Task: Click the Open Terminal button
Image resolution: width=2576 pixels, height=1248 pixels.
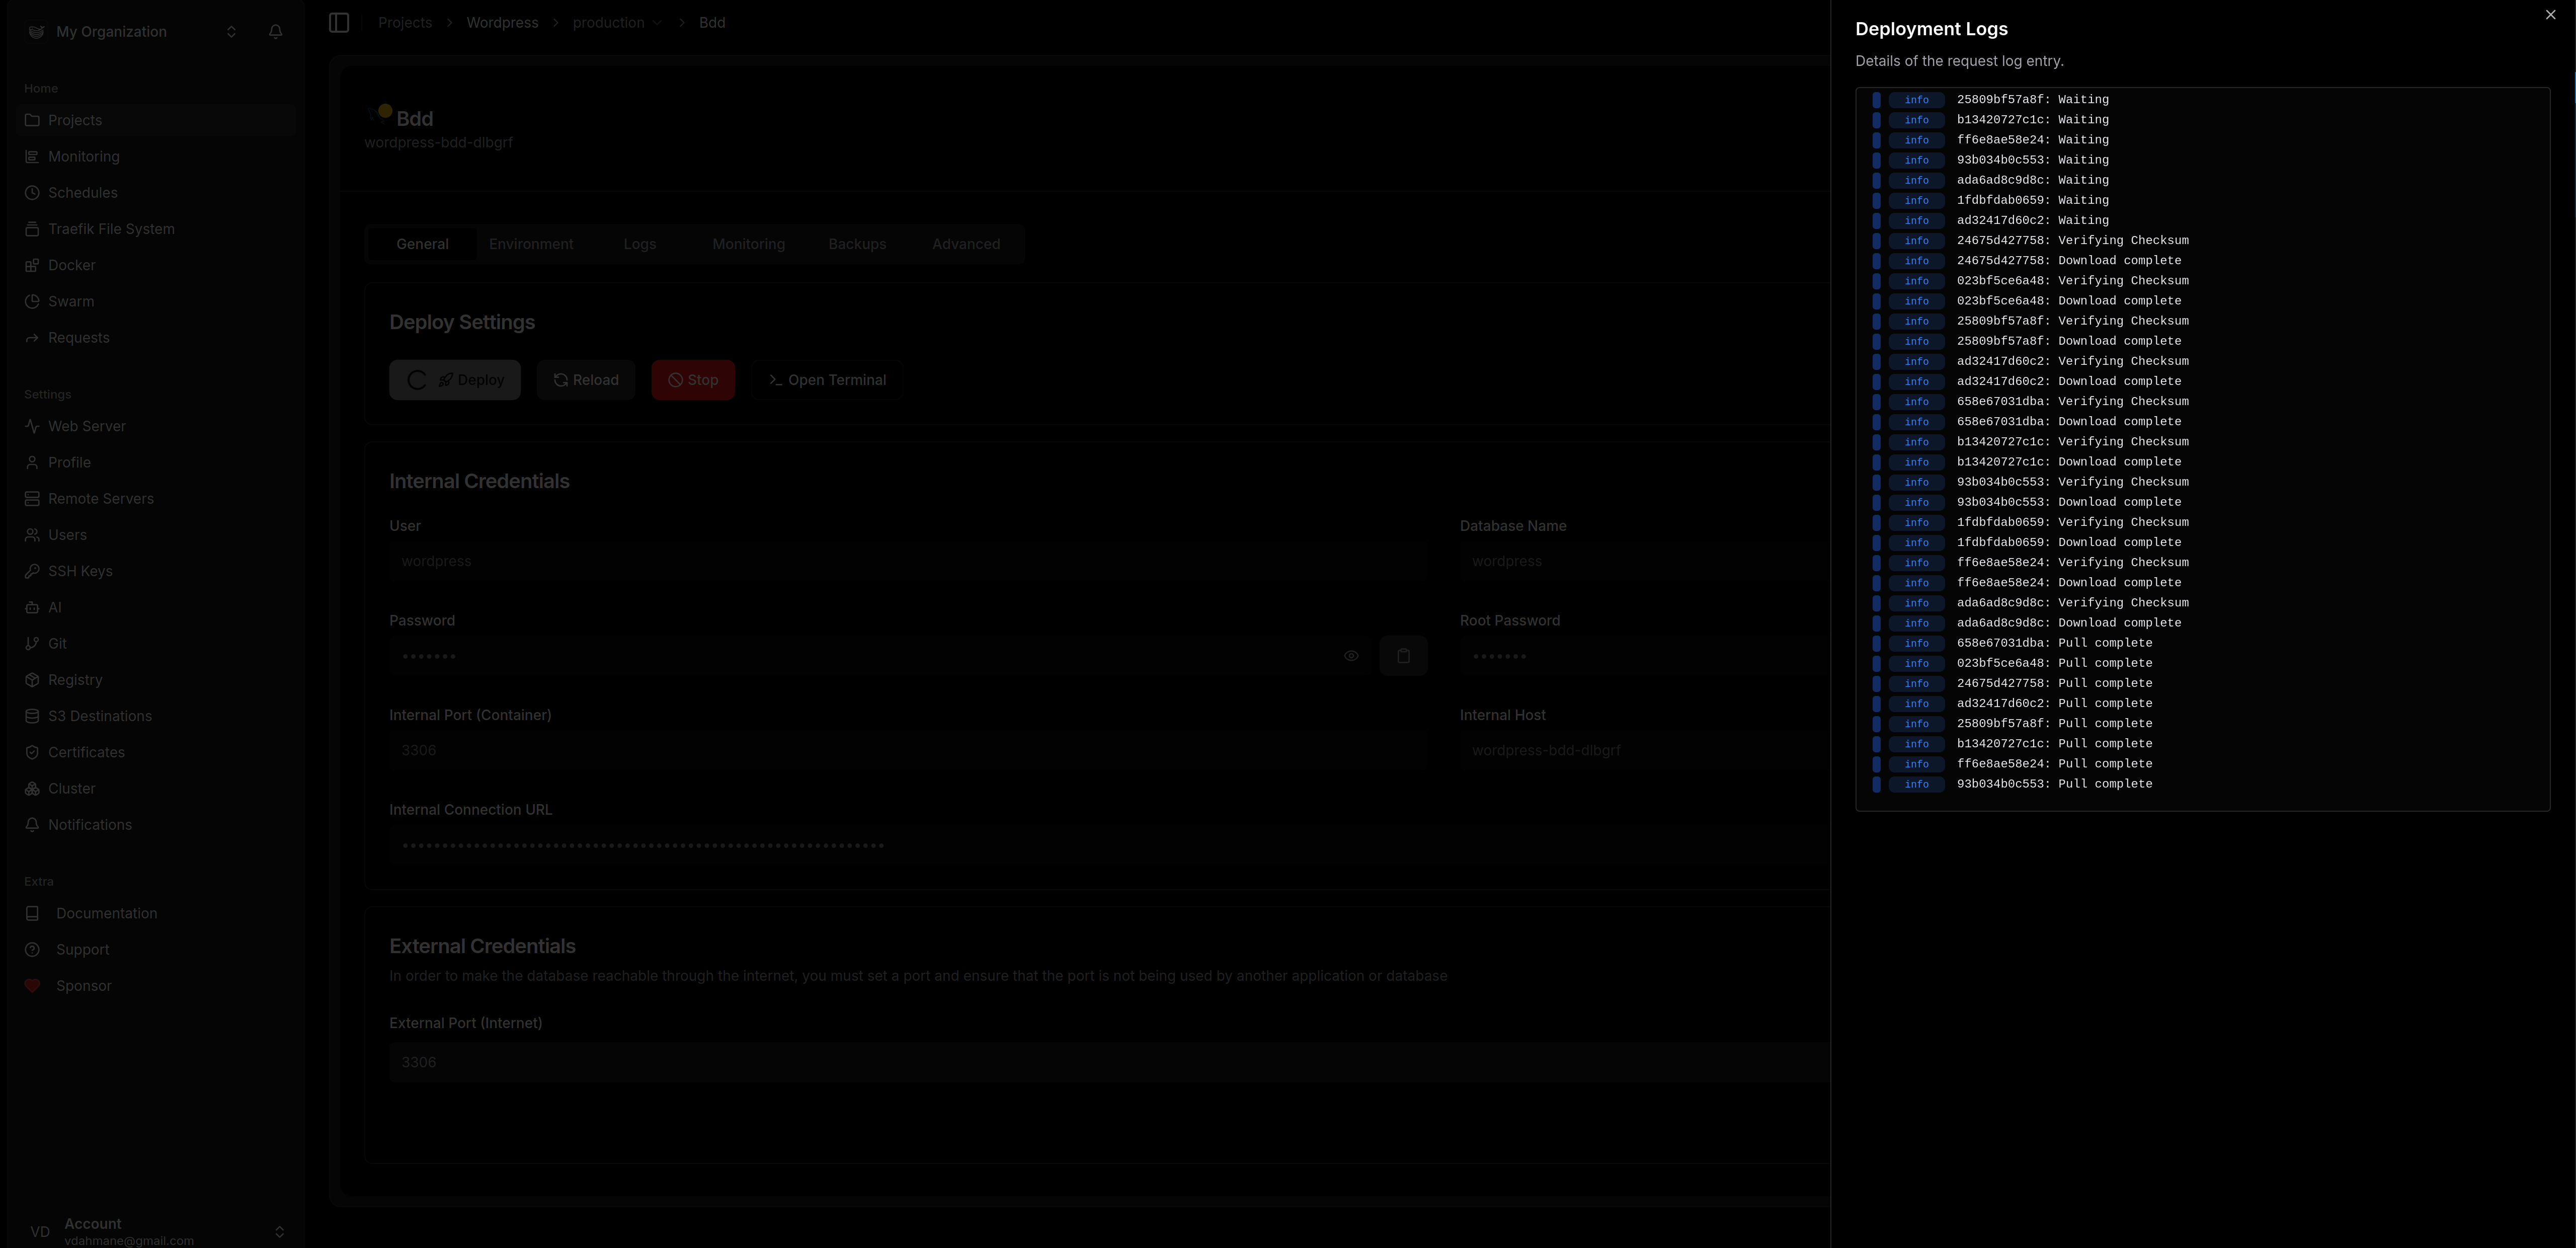Action: click(827, 380)
